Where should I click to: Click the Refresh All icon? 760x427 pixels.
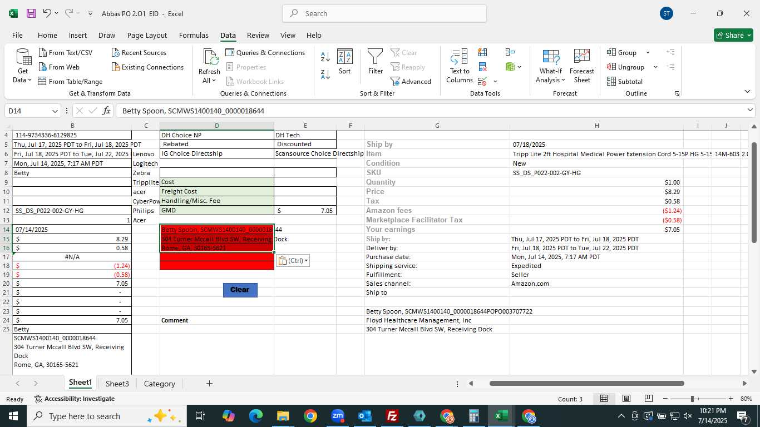tap(210, 57)
